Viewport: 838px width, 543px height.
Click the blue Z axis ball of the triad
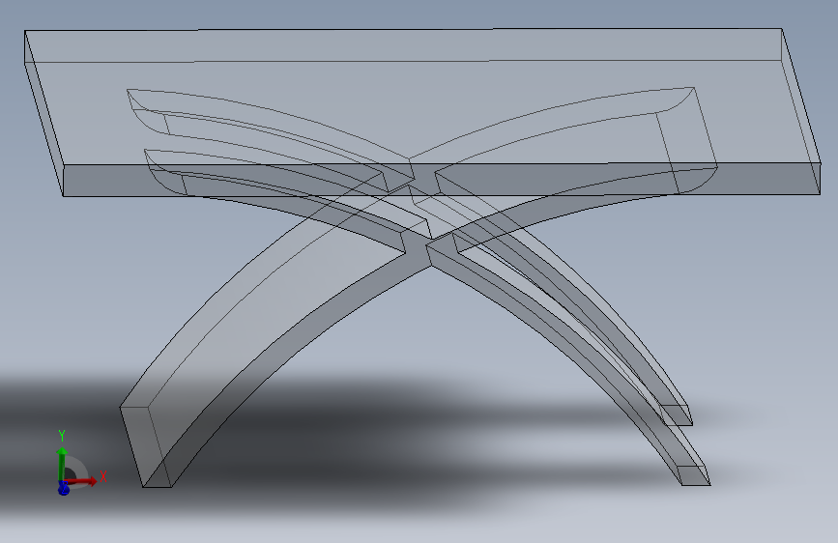tap(63, 489)
